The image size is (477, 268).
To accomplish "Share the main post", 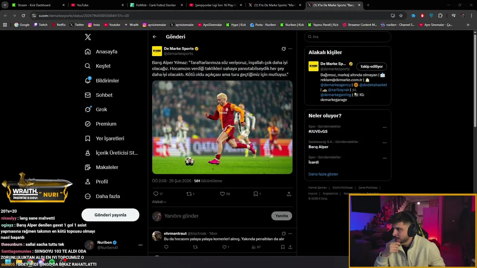I will pyautogui.click(x=289, y=194).
